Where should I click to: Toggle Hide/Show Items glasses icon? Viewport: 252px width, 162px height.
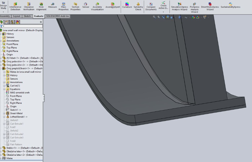(x=186, y=17)
